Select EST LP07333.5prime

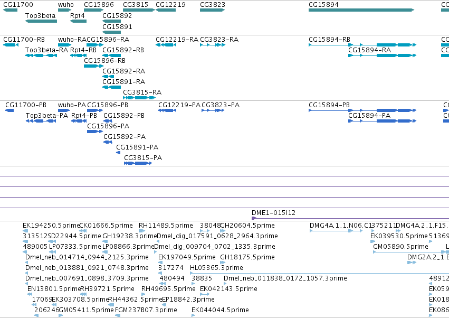click(75, 247)
